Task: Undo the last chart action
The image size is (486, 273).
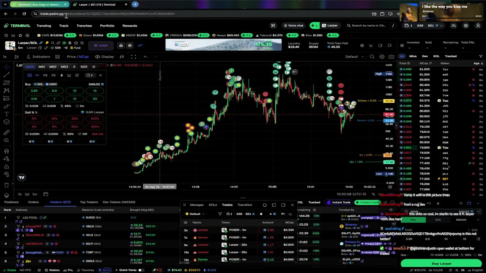Action: 145,56
